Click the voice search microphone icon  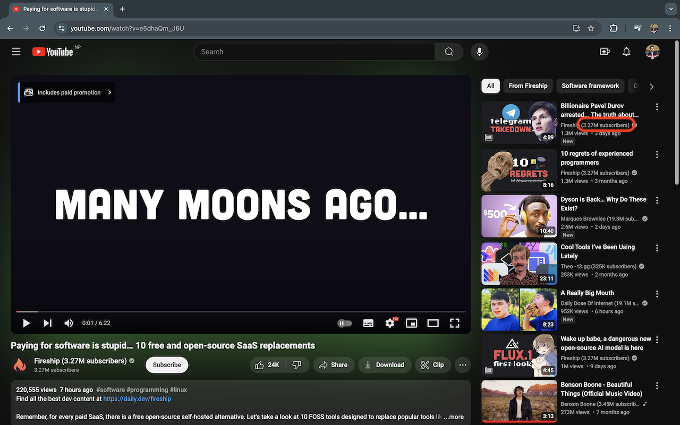click(x=479, y=52)
